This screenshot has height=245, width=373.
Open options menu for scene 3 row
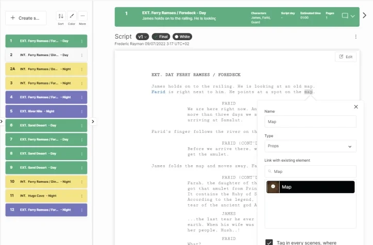click(82, 83)
